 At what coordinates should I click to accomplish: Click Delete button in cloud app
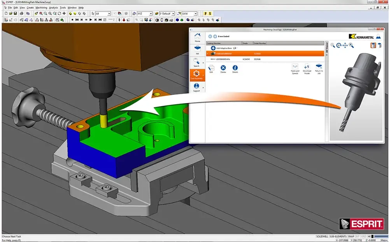[223, 69]
